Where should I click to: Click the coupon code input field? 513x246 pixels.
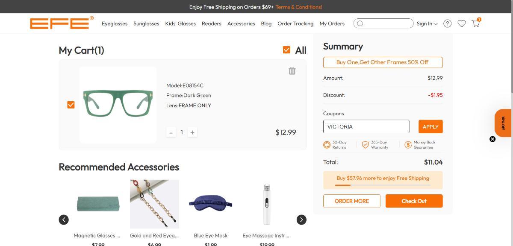(366, 126)
